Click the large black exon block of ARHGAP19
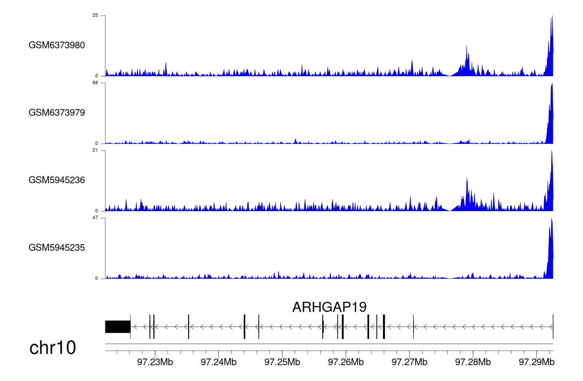The image size is (583, 381). [118, 327]
